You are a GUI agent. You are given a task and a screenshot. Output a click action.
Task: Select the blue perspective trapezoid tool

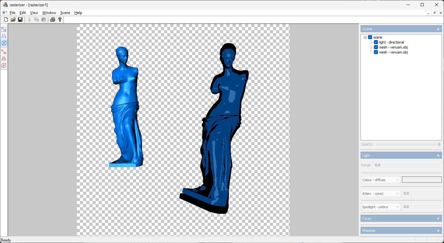pyautogui.click(x=4, y=36)
